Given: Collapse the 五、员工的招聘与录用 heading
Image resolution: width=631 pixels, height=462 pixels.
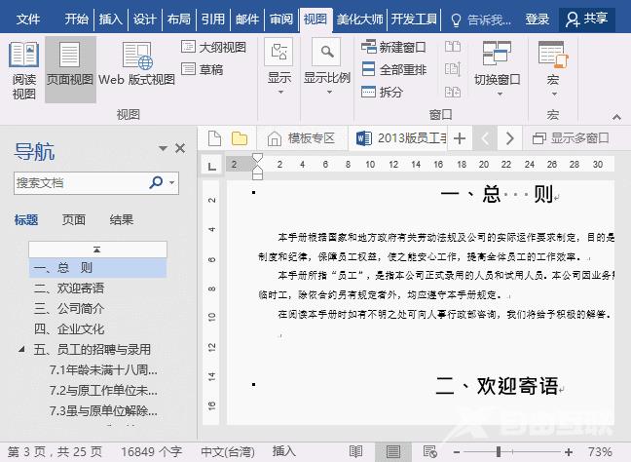Looking at the screenshot, I should (x=22, y=349).
